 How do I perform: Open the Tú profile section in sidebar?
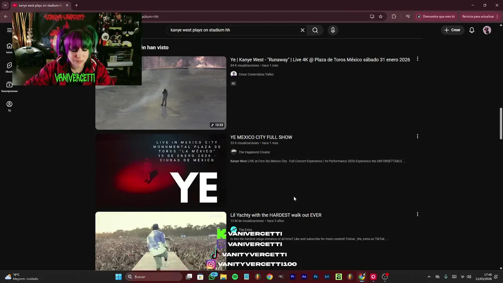9,106
